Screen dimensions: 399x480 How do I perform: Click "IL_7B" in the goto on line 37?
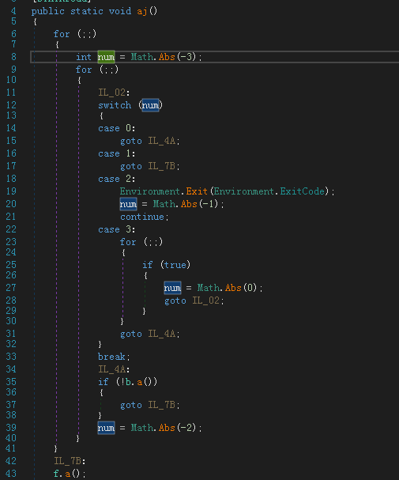(162, 406)
